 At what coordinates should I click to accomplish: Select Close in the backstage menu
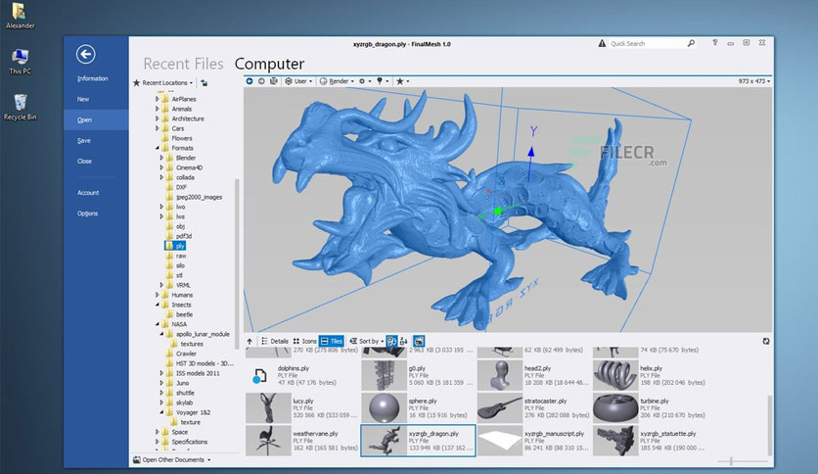[x=84, y=162]
